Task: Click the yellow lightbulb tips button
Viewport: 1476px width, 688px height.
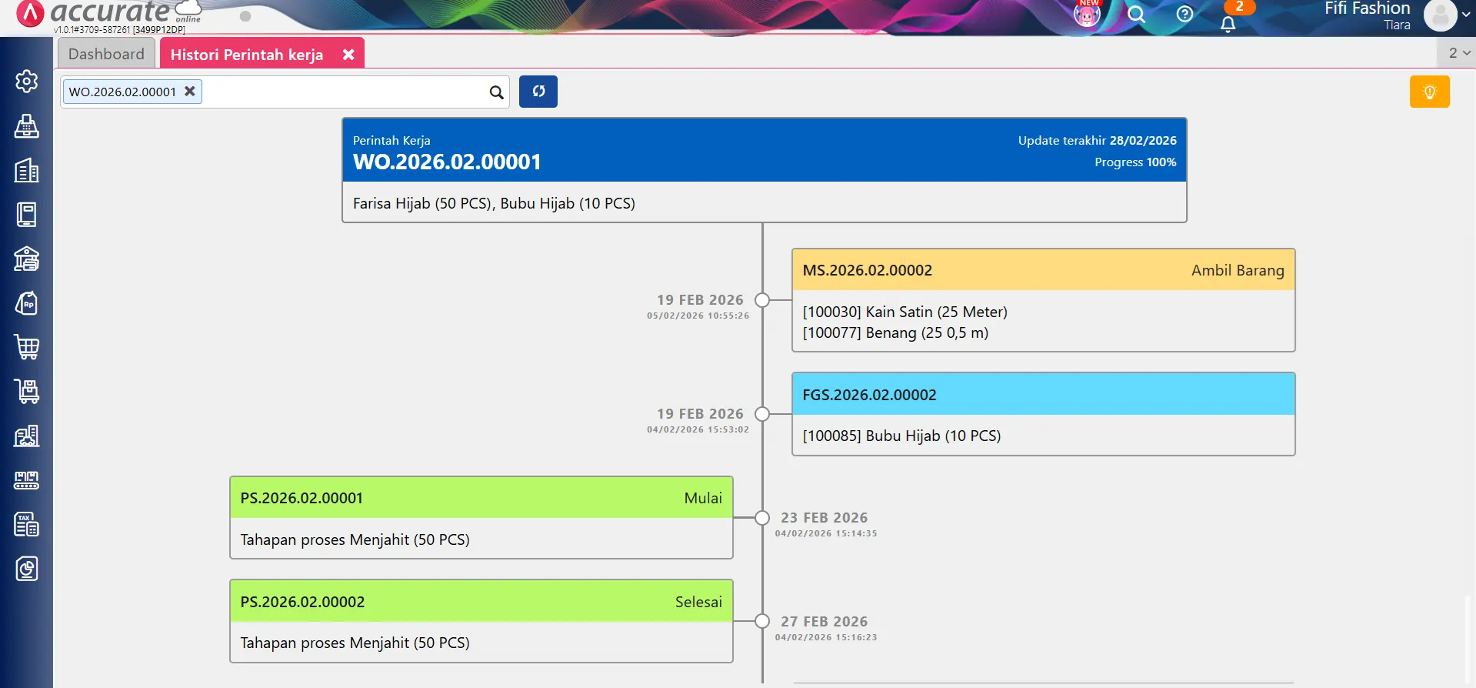Action: pos(1429,92)
